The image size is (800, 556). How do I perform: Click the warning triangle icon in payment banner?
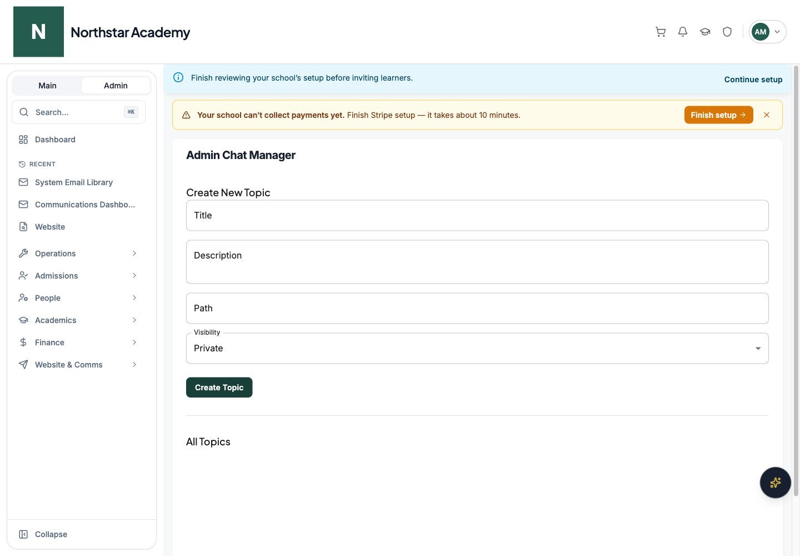point(186,115)
